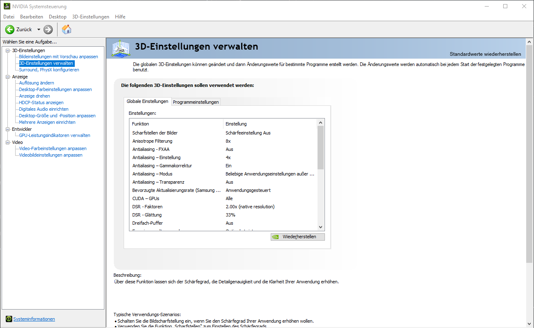
Task: Click the settings list scrollbar thumb
Action: coord(321,148)
